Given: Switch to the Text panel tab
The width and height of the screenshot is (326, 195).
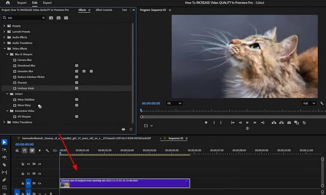Looking at the screenshot, I should point(124,10).
